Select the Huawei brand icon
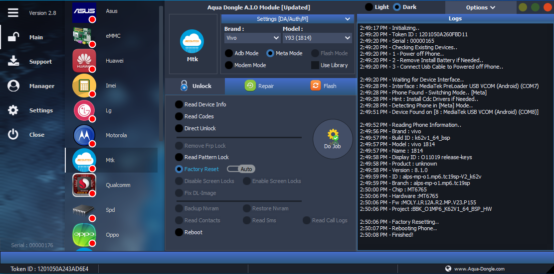 [x=84, y=61]
